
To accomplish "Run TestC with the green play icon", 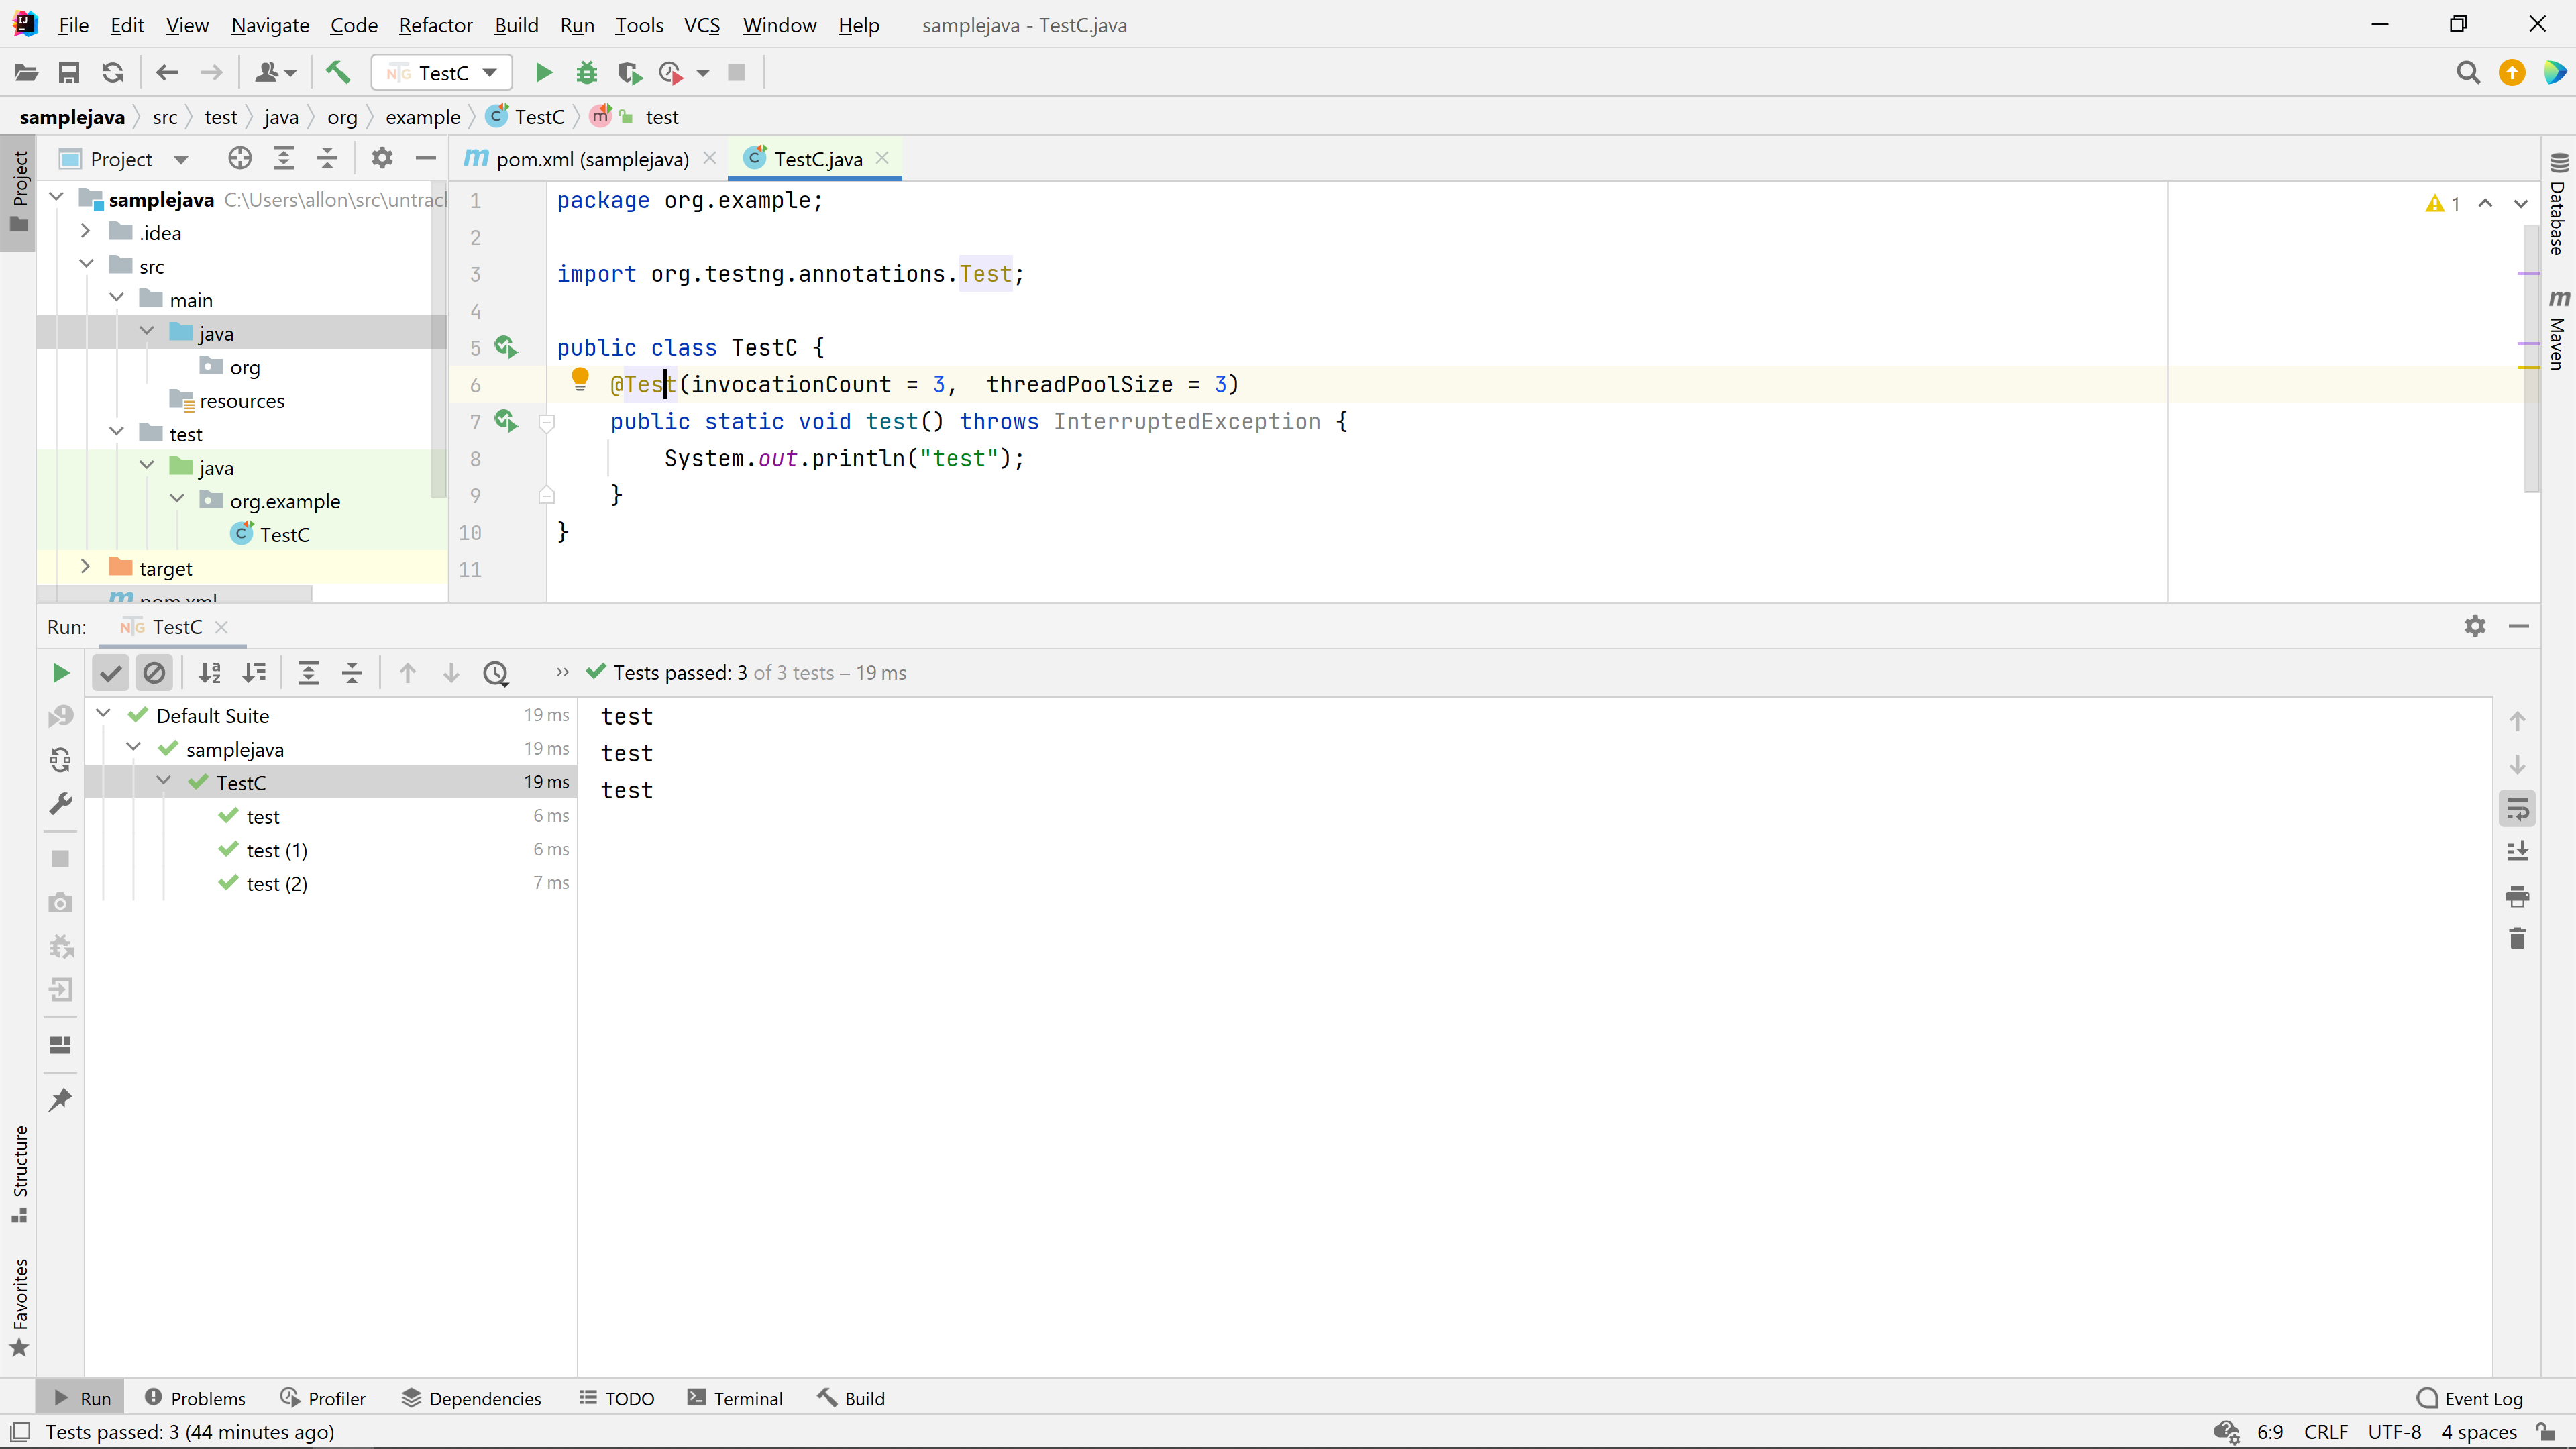I will 543,73.
